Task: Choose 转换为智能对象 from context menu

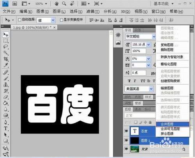Action: coord(172,57)
